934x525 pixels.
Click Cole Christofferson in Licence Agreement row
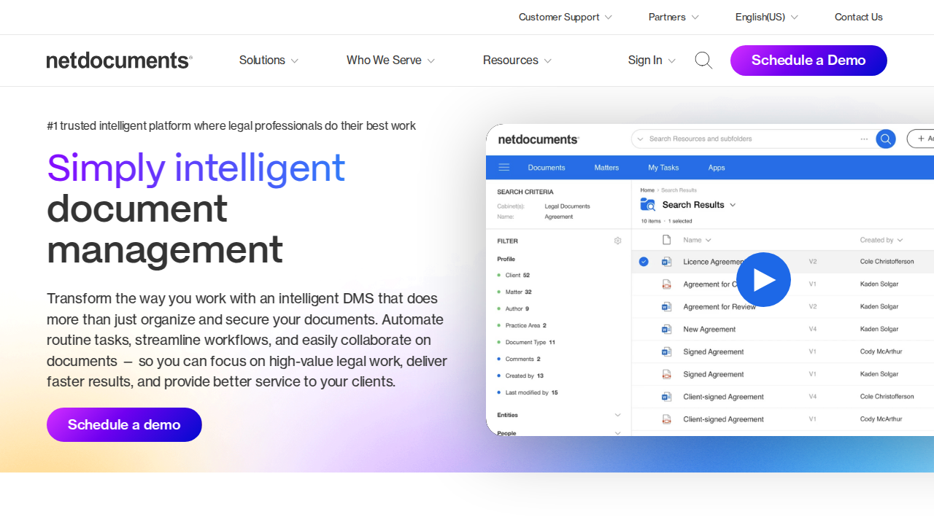tap(887, 262)
